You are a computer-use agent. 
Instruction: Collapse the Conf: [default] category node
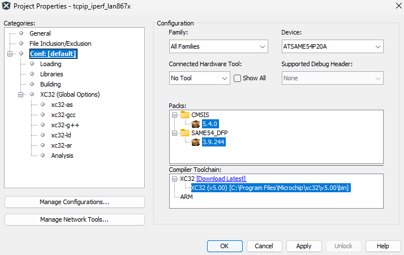[10, 54]
